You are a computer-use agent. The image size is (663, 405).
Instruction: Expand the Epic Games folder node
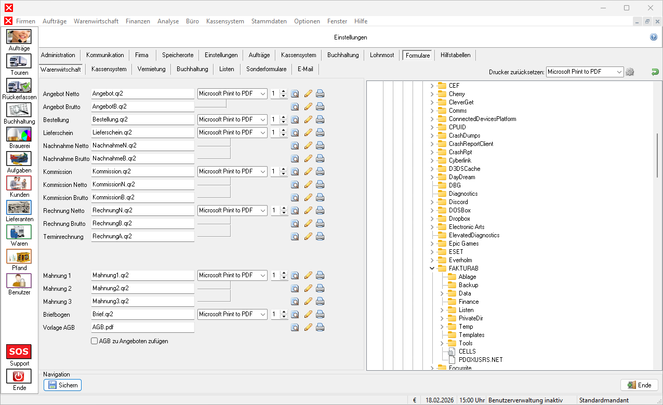[432, 244]
